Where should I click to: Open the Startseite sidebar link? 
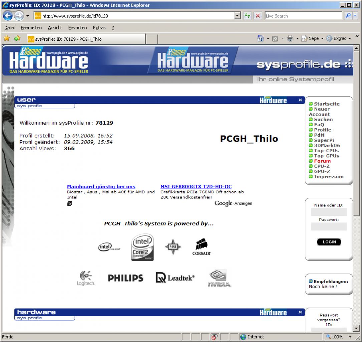click(327, 104)
